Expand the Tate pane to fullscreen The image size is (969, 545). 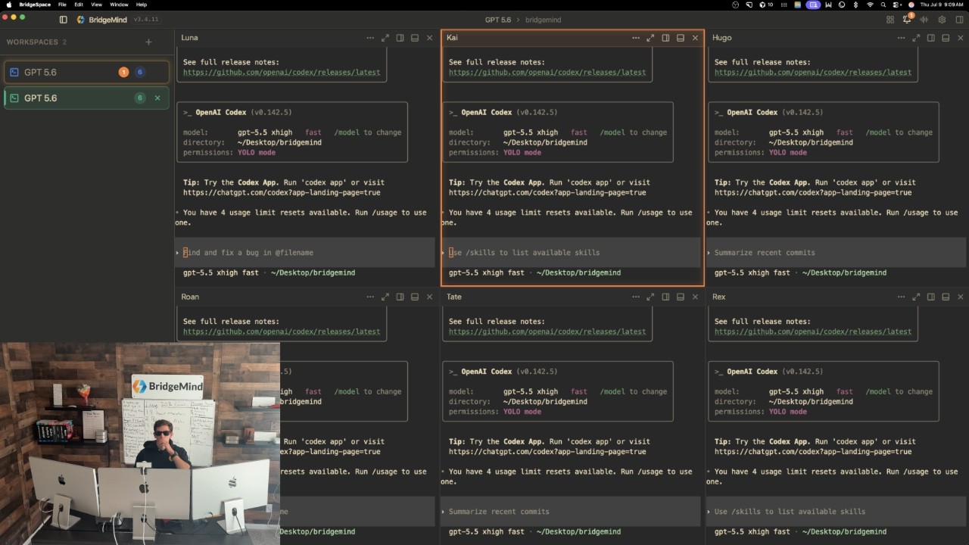tap(650, 297)
